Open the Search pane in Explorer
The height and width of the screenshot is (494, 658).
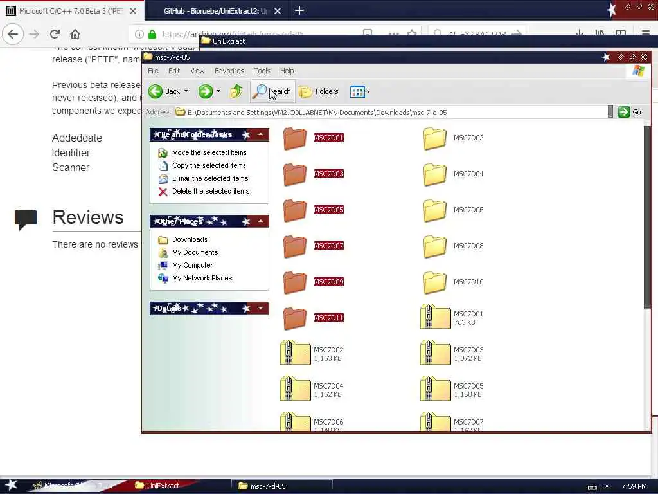[x=272, y=91]
